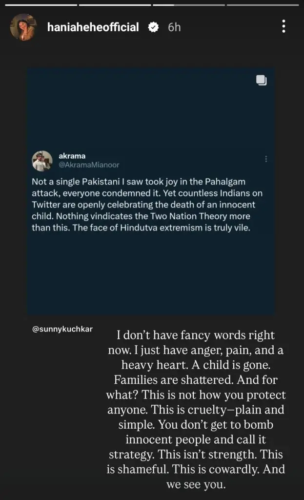
Task: Tap the blue verified badge beside username
Action: (x=153, y=27)
